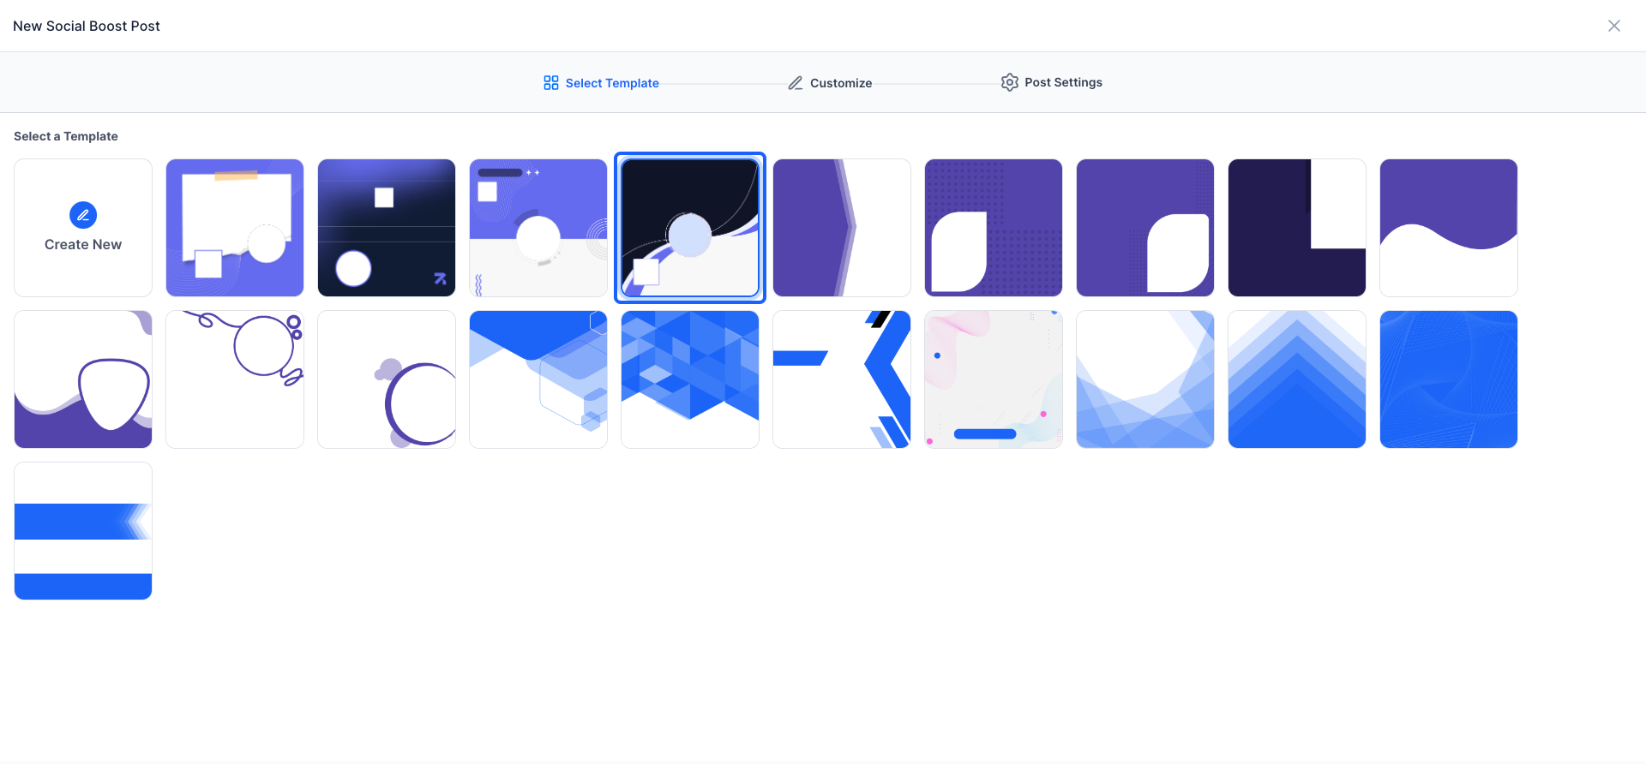Close the New Social Boost Post dialog

coord(1614,26)
